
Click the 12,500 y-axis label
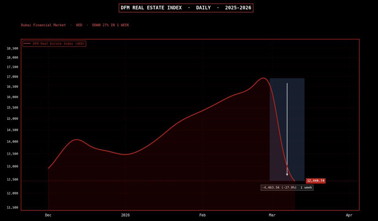[x=12, y=180]
